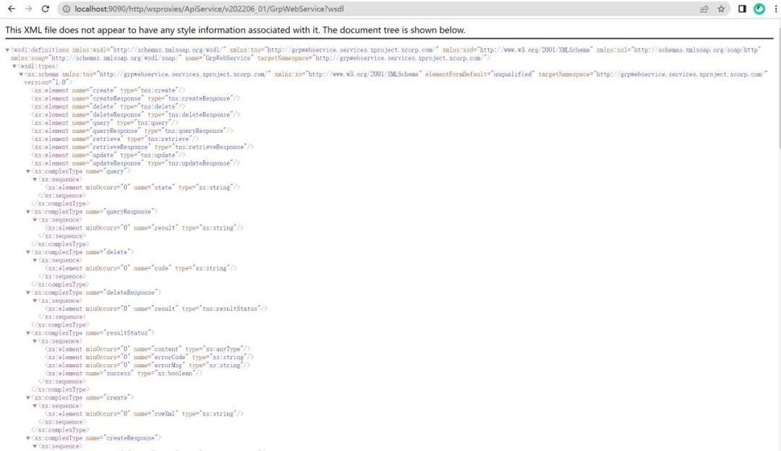Click the element line named "state"
Viewport: 781px width, 451px height.
click(142, 187)
